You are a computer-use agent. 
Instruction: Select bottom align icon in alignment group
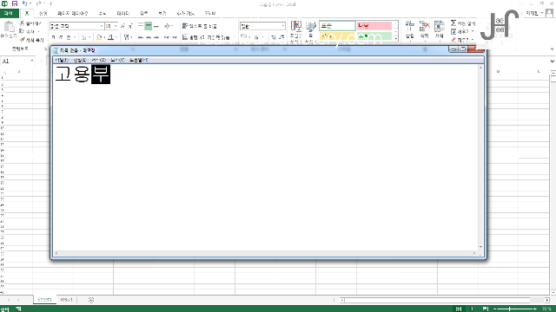(x=156, y=26)
